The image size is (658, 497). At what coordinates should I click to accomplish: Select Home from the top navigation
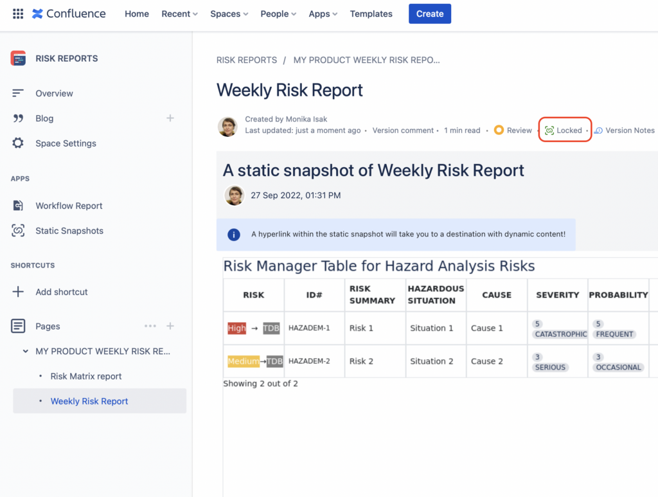point(137,14)
